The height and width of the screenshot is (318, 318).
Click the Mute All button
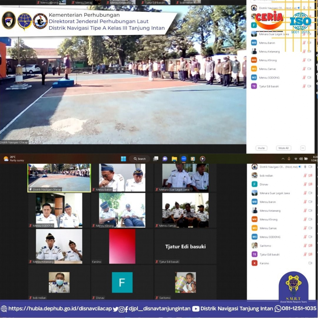(284, 148)
